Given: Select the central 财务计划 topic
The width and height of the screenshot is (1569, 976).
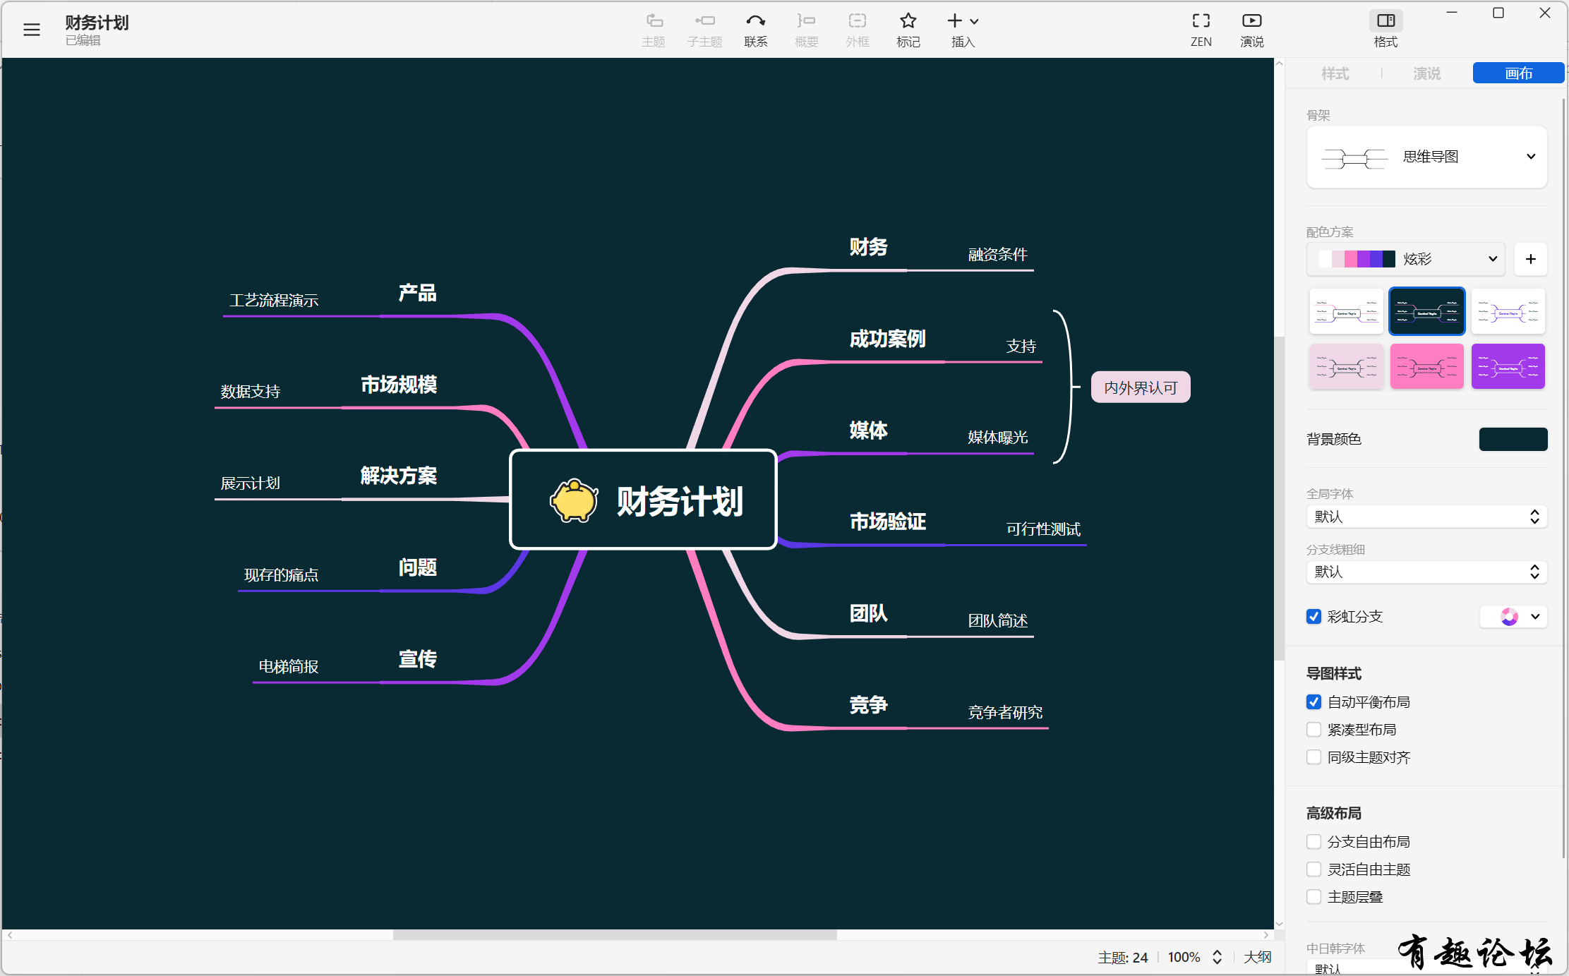Looking at the screenshot, I should 643,500.
